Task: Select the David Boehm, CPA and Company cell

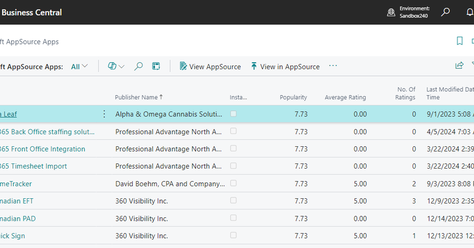Action: click(170, 183)
